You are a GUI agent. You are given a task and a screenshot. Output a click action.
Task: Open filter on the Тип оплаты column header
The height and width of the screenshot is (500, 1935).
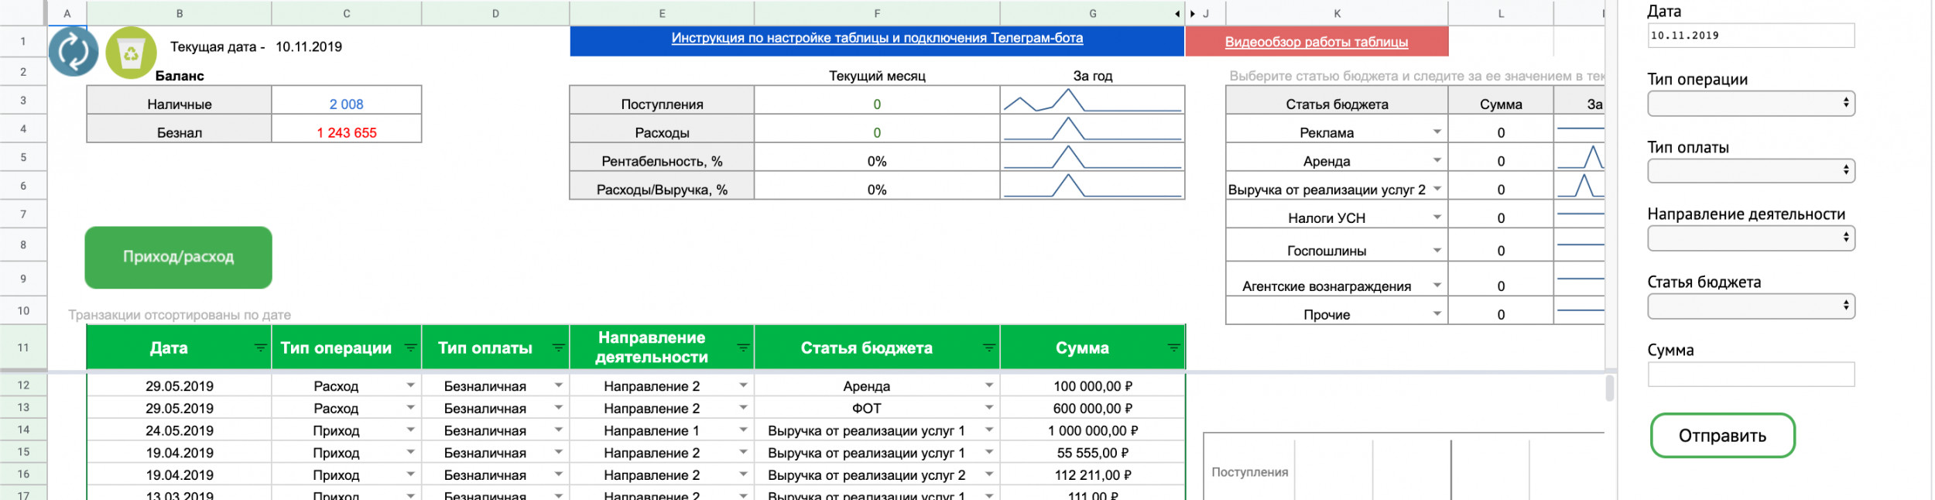click(x=558, y=348)
